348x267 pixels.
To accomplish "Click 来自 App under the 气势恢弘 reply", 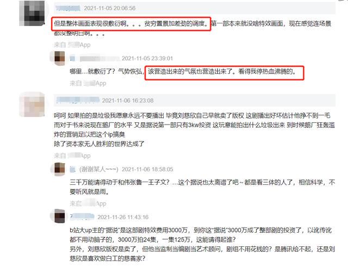I will click(x=88, y=83).
